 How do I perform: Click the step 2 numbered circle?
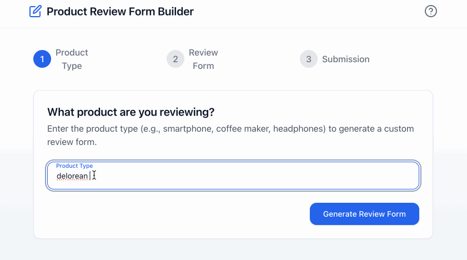pyautogui.click(x=175, y=59)
